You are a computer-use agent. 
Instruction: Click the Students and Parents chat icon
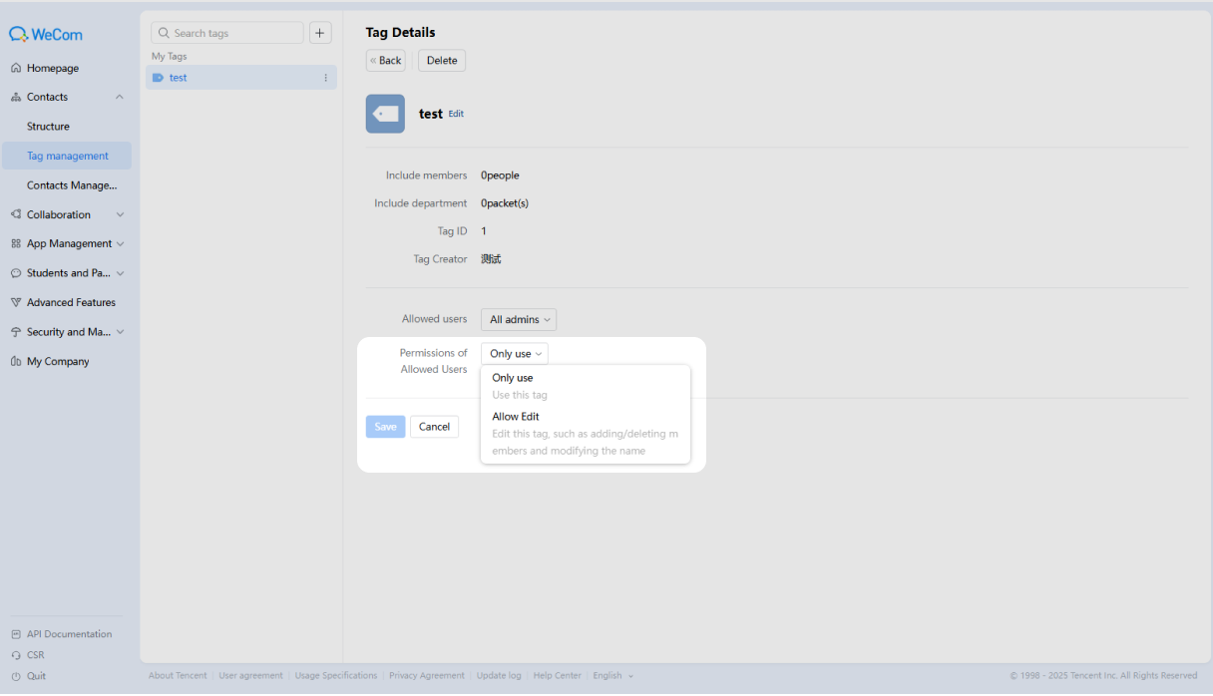pos(16,273)
